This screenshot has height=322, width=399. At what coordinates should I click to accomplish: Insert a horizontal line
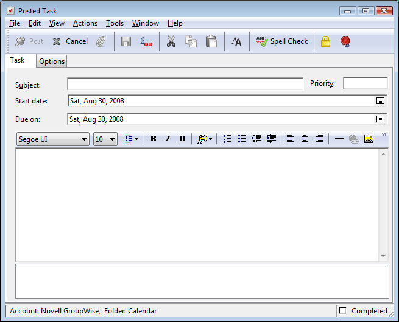click(x=339, y=139)
